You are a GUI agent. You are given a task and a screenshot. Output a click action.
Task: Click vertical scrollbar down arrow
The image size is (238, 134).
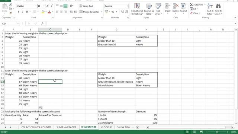(x=236, y=124)
